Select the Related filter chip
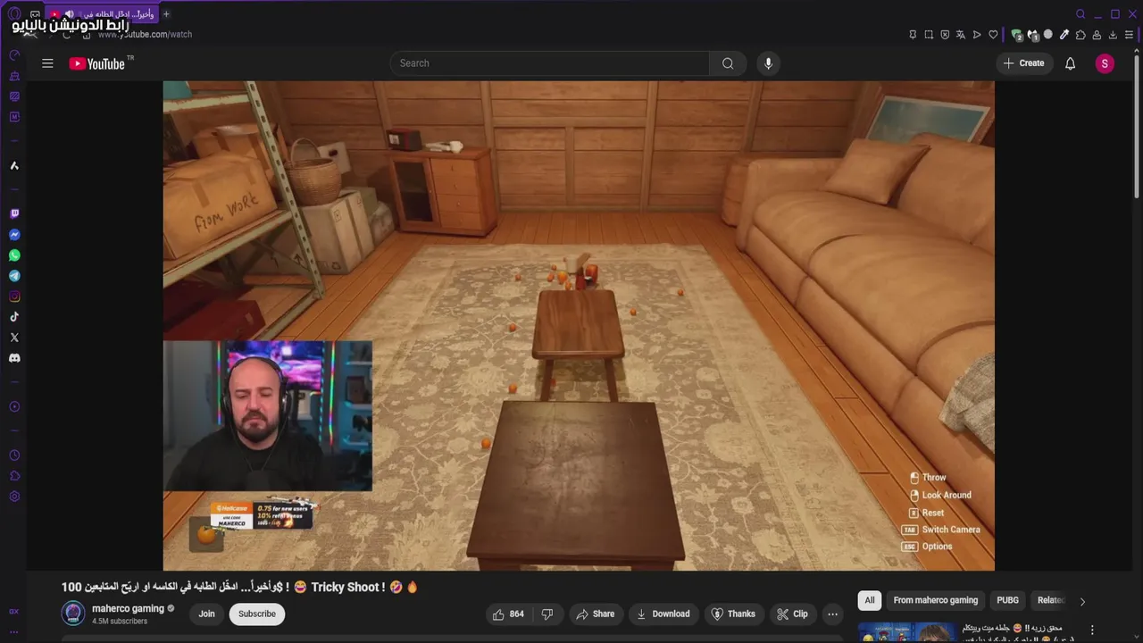The width and height of the screenshot is (1143, 643). [1050, 600]
